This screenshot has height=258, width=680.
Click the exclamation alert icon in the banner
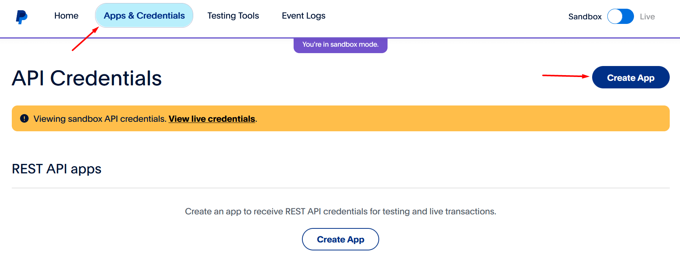24,118
